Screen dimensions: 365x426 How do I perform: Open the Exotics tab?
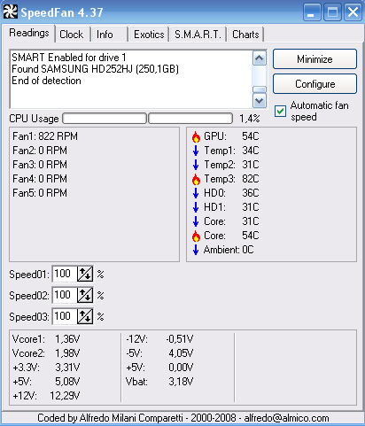tap(149, 35)
